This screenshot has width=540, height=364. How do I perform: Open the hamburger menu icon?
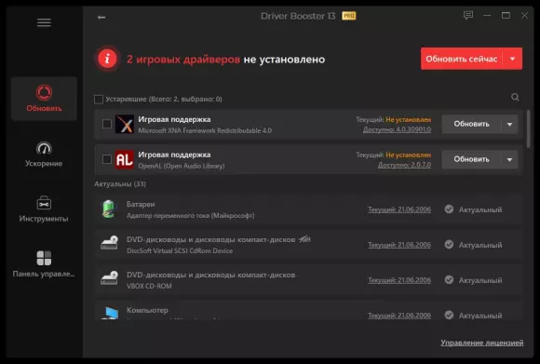pos(44,22)
